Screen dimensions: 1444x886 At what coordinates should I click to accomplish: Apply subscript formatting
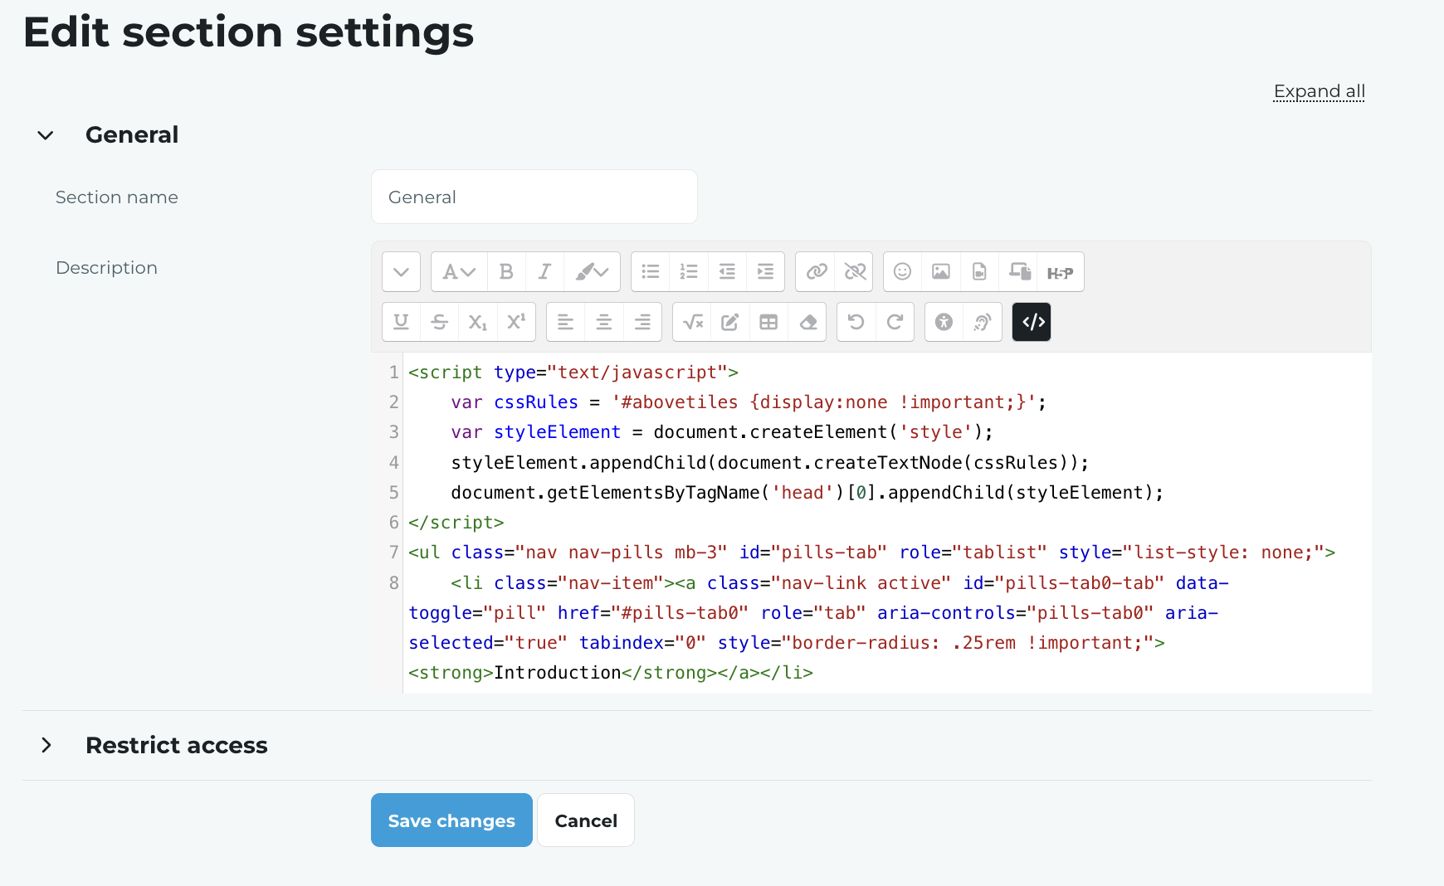tap(477, 322)
